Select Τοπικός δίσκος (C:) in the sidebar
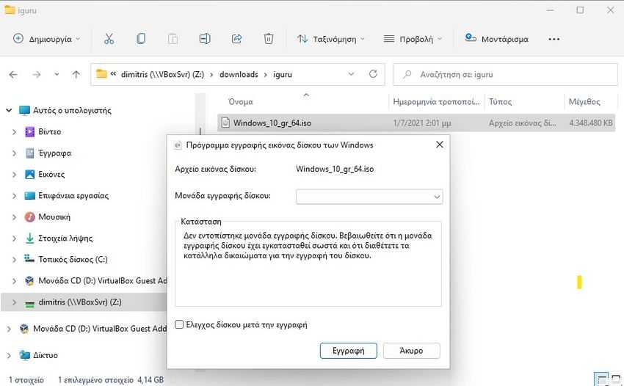The image size is (624, 386). (73, 260)
